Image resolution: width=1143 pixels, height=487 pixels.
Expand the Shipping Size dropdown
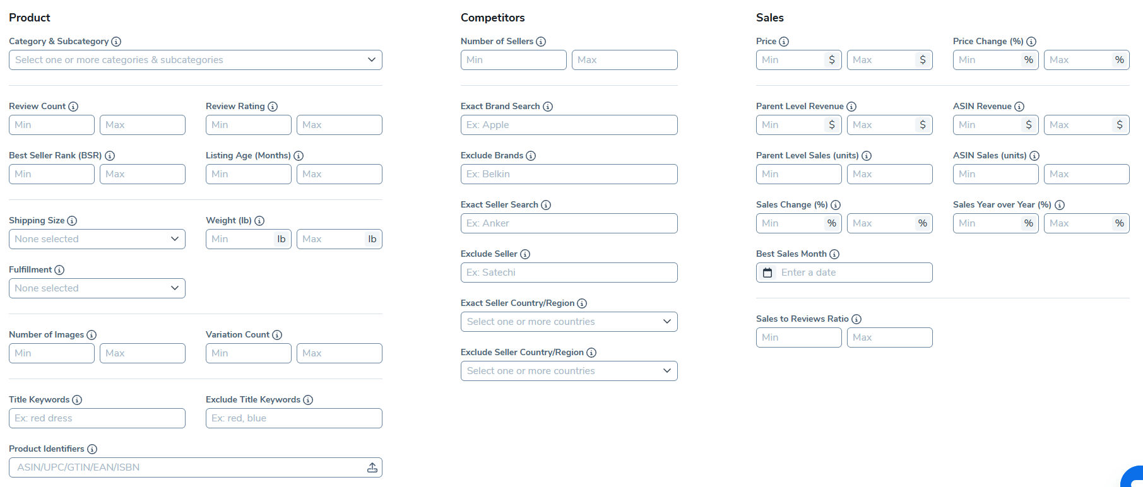pyautogui.click(x=97, y=239)
